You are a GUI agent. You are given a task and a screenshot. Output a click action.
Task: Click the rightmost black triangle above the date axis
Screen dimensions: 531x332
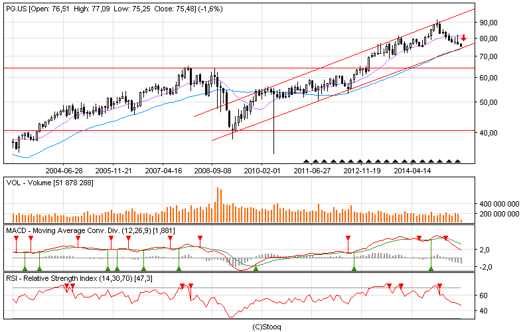(457, 161)
